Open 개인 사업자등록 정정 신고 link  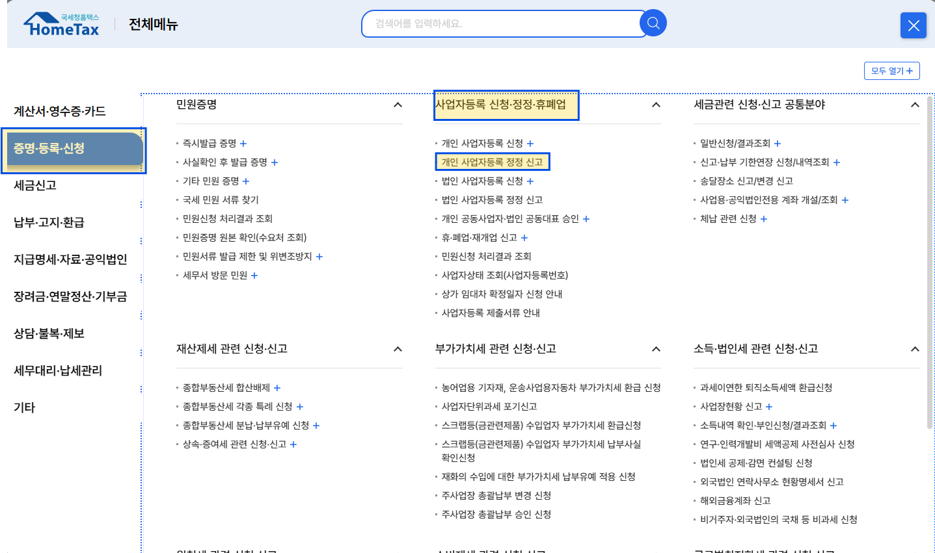492,162
